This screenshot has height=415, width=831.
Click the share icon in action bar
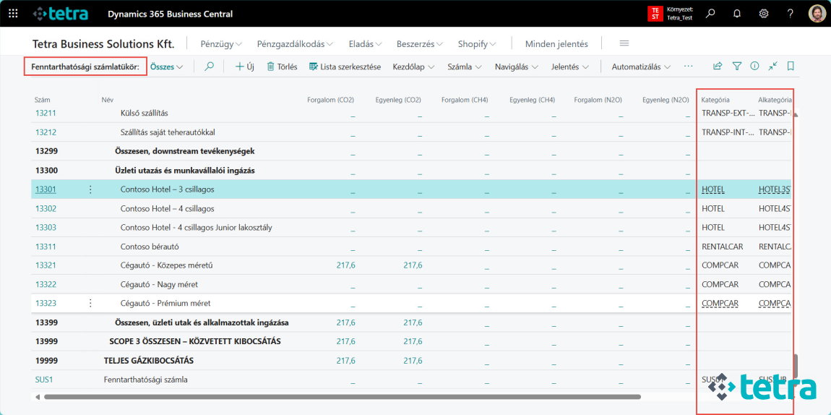point(718,67)
